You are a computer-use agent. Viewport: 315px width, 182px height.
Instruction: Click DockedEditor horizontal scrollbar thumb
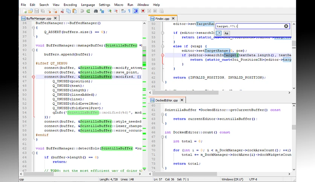pos(185,174)
